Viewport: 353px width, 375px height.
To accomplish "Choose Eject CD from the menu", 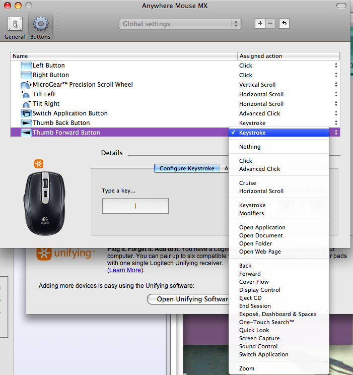I will (x=279, y=298).
